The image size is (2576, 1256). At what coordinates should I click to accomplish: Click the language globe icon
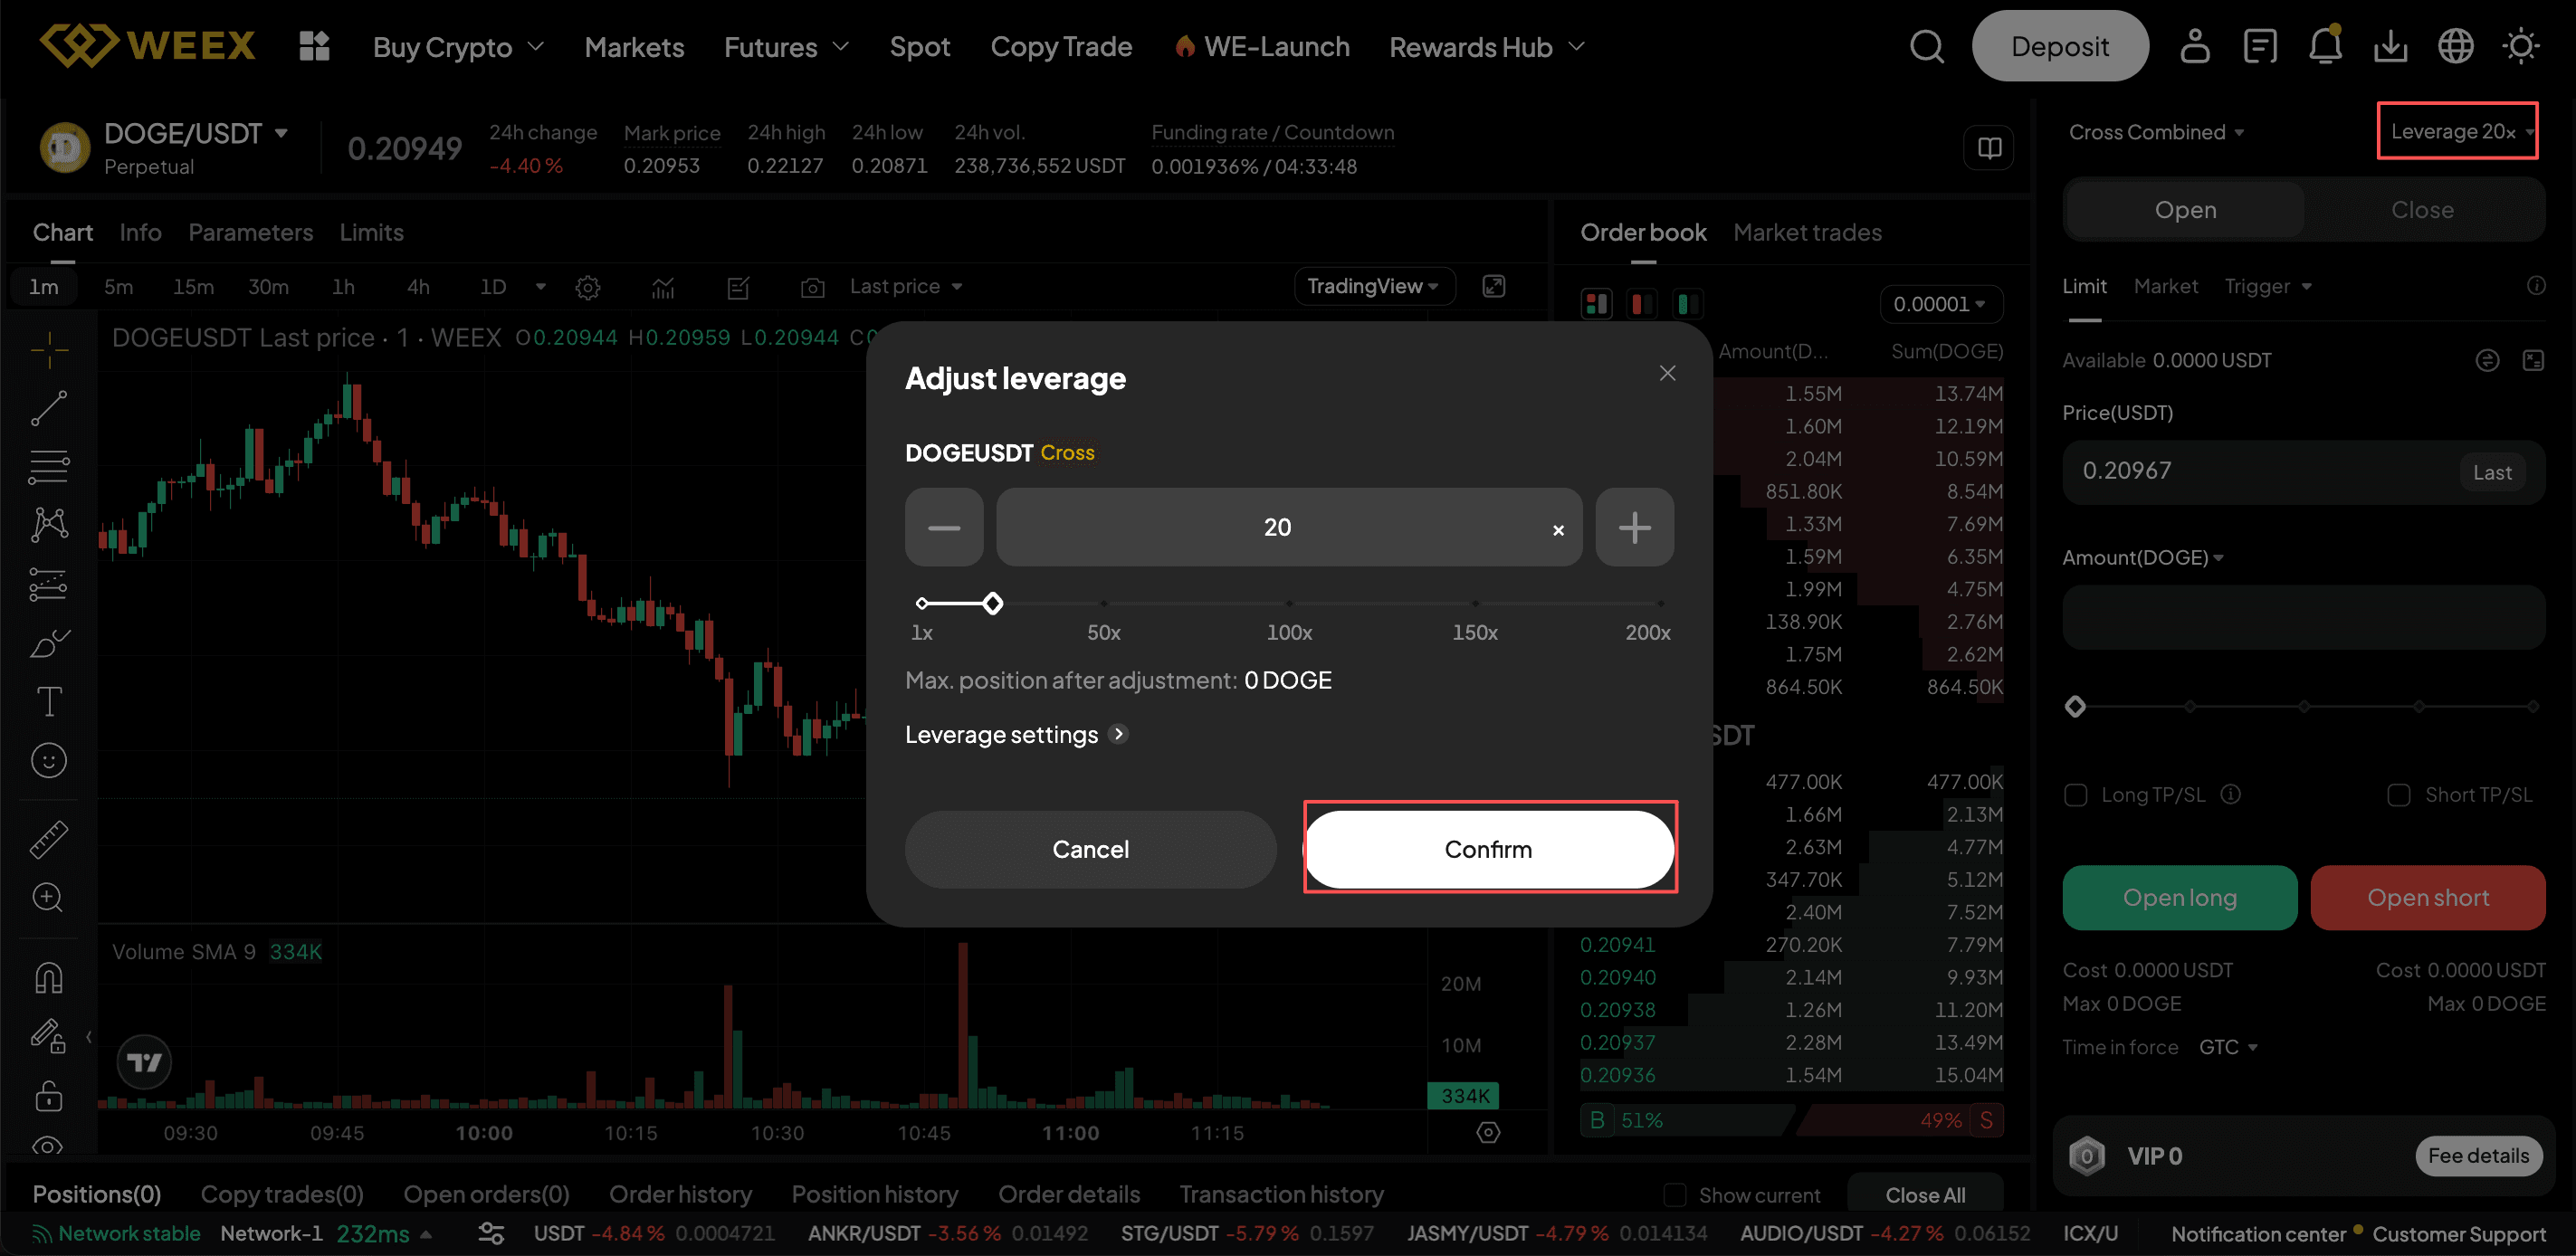pyautogui.click(x=2455, y=46)
